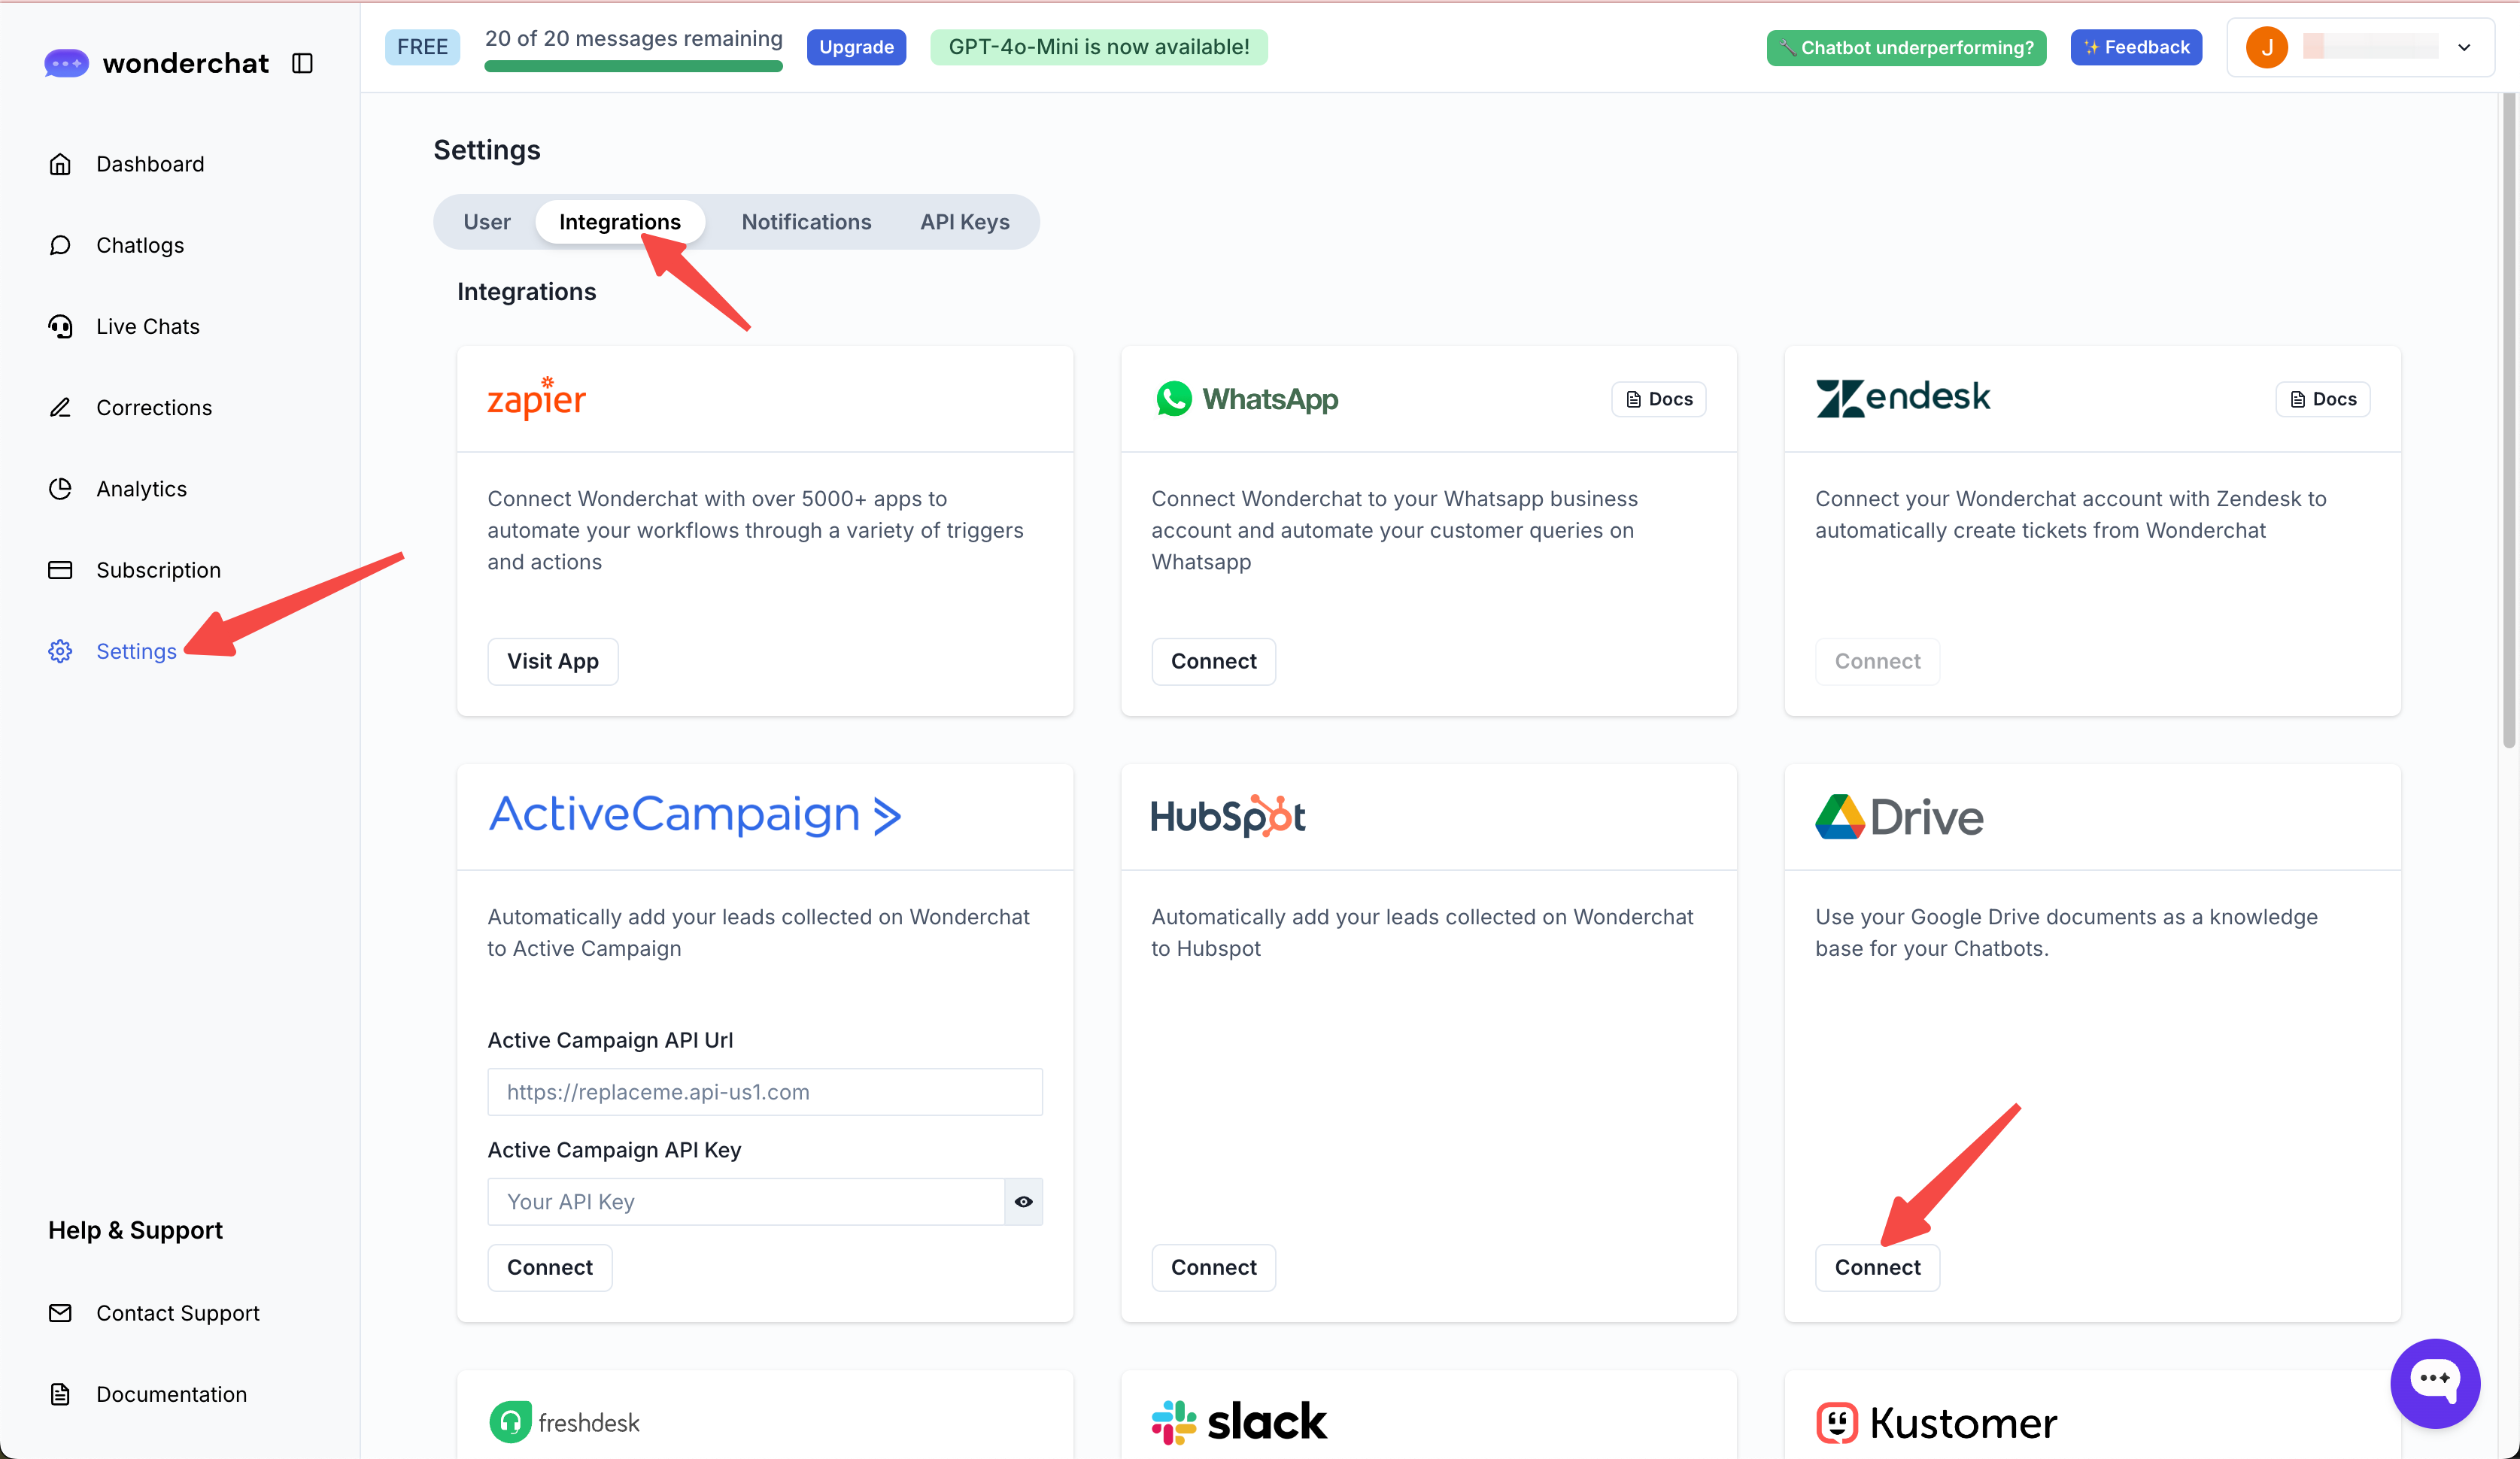
Task: Open the floating chat widget bubble
Action: (x=2434, y=1382)
